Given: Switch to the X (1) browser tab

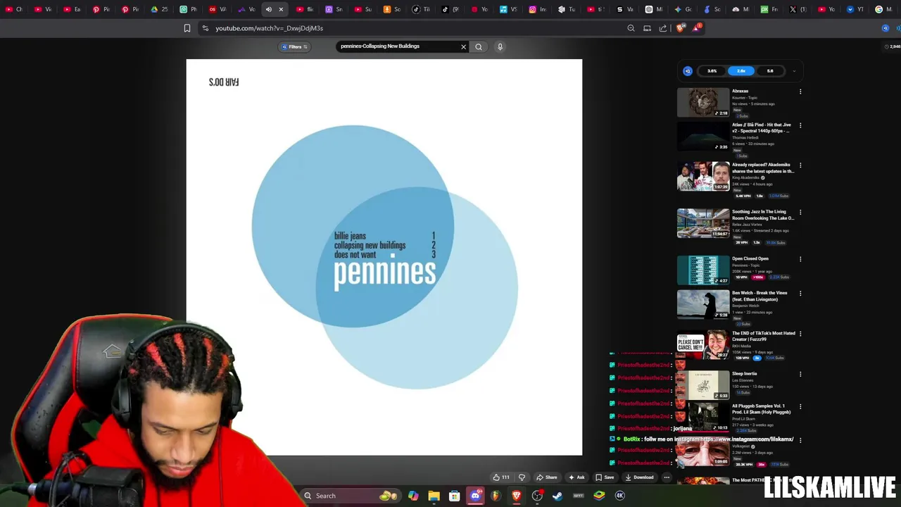Looking at the screenshot, I should coord(797,9).
